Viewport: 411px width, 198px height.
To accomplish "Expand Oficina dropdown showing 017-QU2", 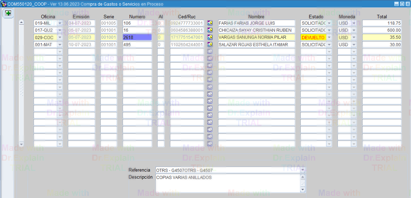I will point(60,30).
